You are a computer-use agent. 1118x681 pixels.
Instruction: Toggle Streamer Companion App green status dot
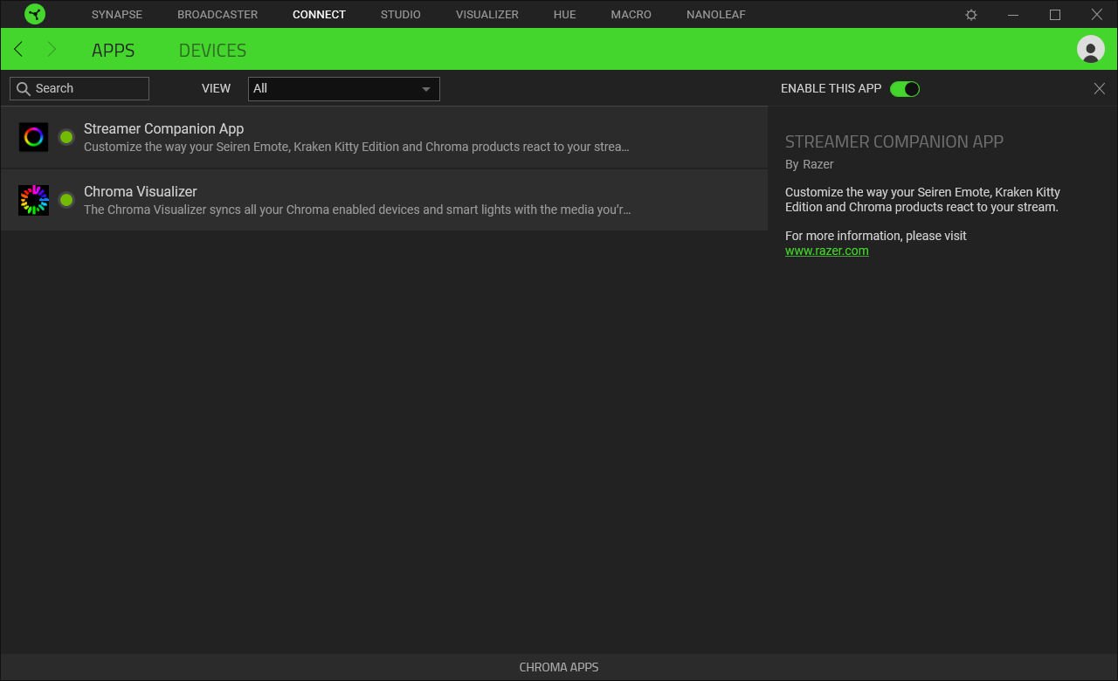point(66,137)
